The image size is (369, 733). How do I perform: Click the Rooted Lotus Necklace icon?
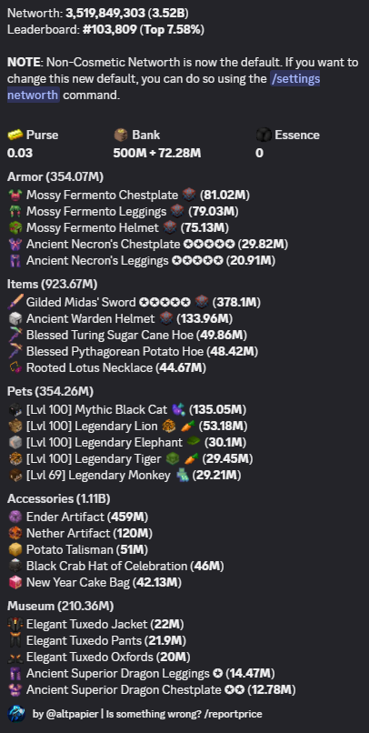[x=15, y=368]
